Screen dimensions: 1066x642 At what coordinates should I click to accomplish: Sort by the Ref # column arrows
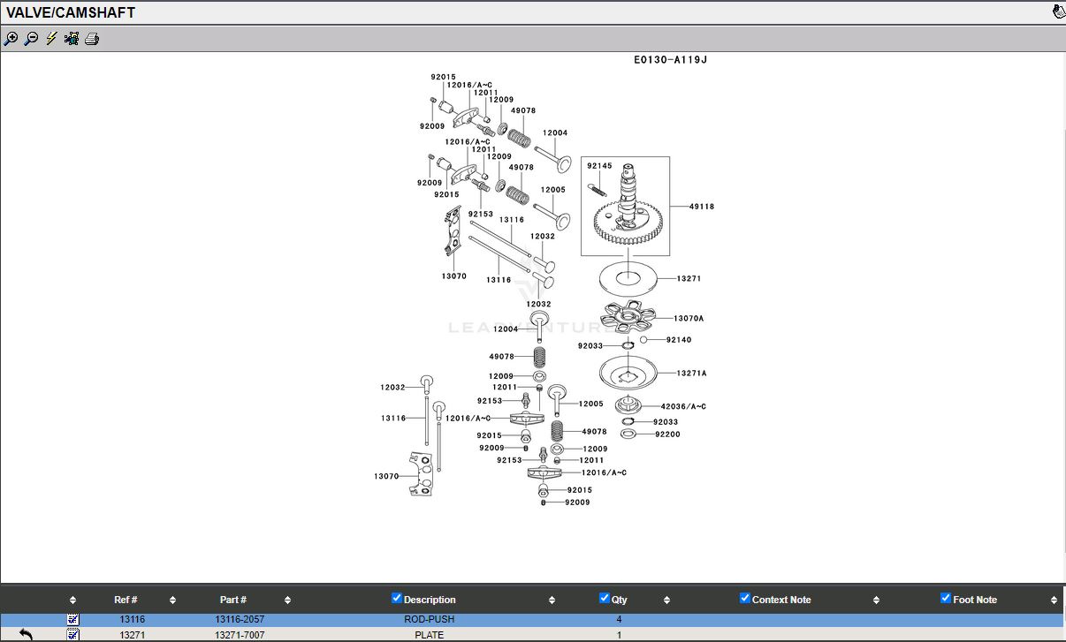(x=172, y=600)
